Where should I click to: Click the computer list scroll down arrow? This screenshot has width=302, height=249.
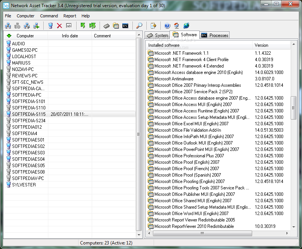pyautogui.click(x=139, y=235)
